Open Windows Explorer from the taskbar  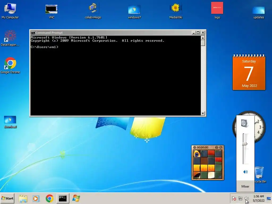23,198
